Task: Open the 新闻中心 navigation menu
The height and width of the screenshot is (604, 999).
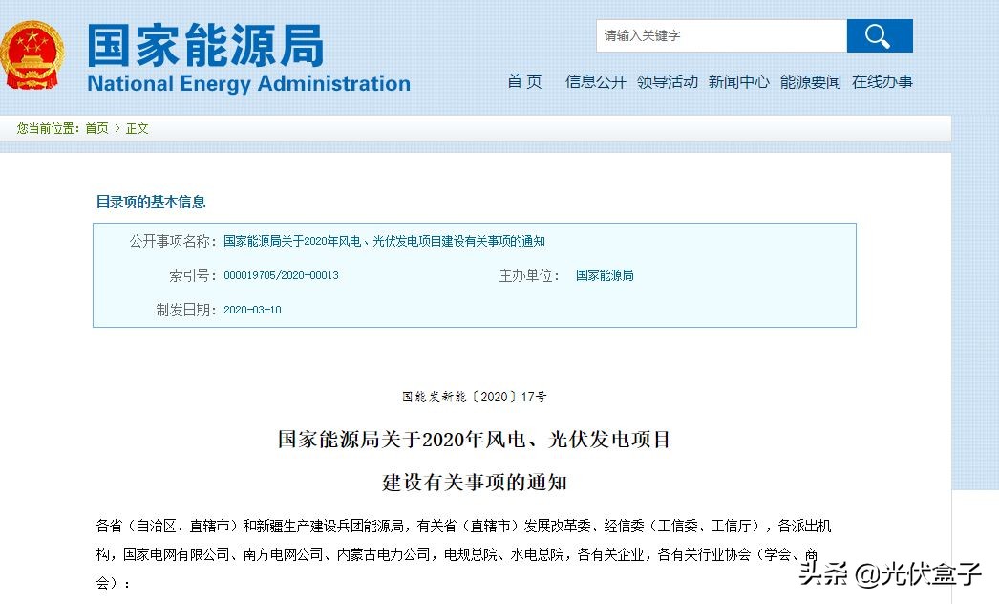Action: 738,82
